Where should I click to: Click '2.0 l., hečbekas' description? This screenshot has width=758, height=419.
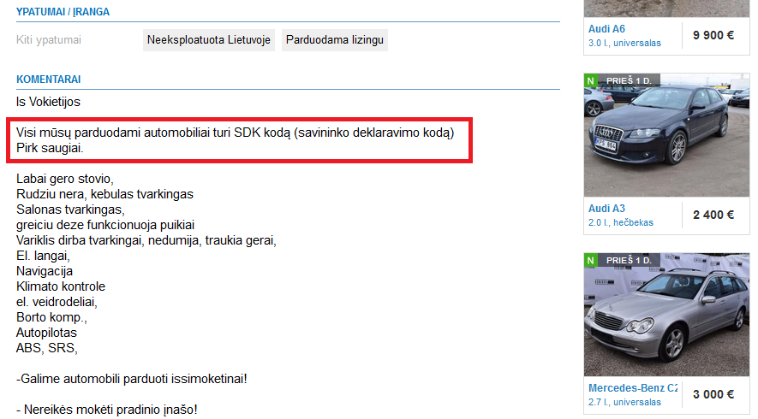pos(621,222)
